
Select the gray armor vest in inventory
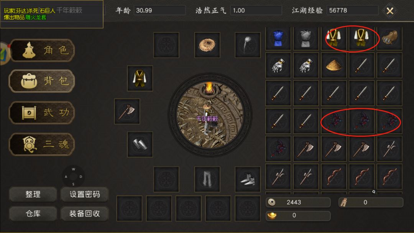306,38
